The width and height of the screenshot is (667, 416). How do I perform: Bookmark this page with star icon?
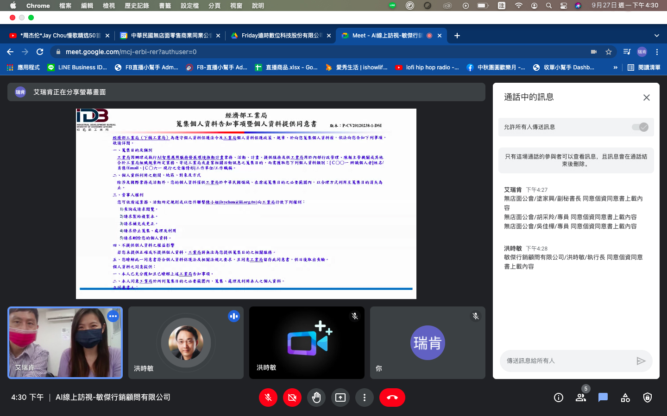pyautogui.click(x=609, y=52)
